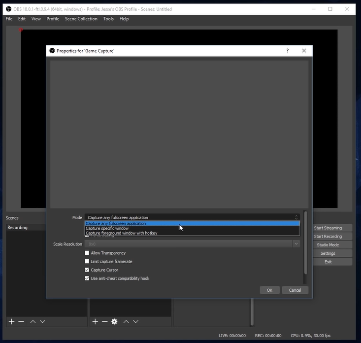Add a new scene with plus icon
This screenshot has height=343, width=361.
pyautogui.click(x=11, y=321)
